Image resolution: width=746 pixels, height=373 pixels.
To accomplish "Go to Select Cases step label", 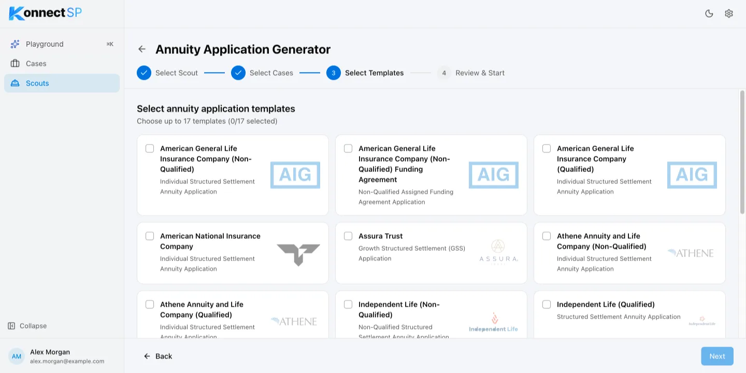I will point(271,73).
